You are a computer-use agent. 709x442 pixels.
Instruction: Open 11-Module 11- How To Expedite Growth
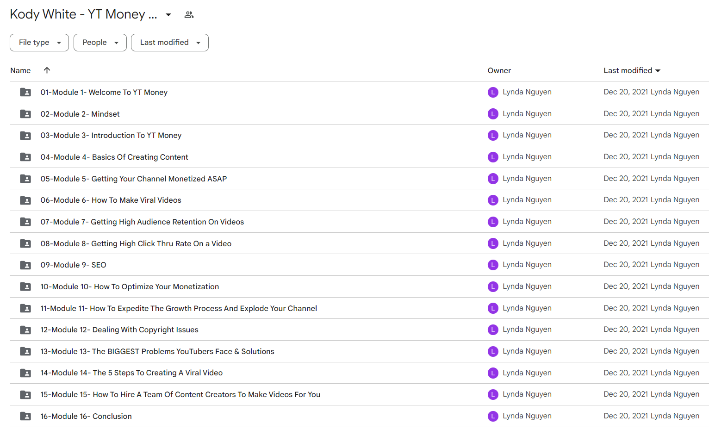pyautogui.click(x=179, y=308)
